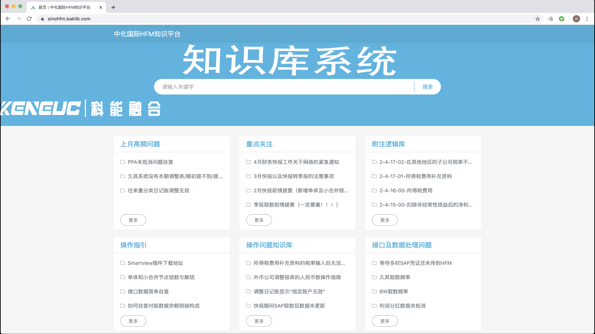The height and width of the screenshot is (334, 595).
Task: Open the 重点关注 section heading
Action: point(259,144)
